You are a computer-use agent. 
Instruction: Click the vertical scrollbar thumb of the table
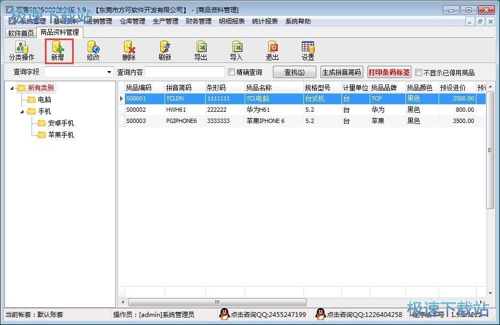click(x=490, y=150)
